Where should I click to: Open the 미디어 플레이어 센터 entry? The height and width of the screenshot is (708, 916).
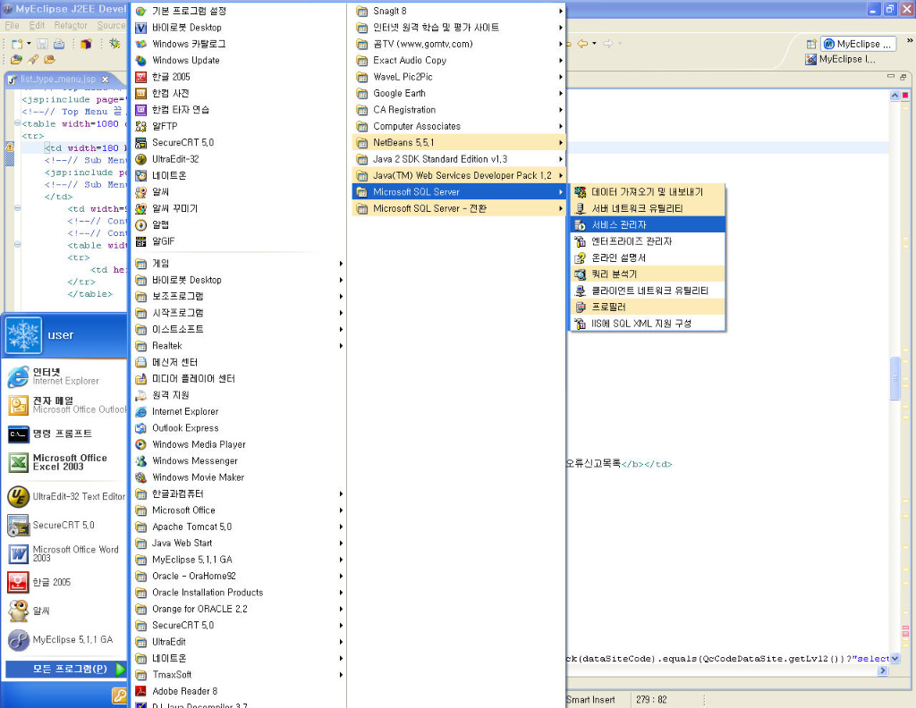[238, 378]
